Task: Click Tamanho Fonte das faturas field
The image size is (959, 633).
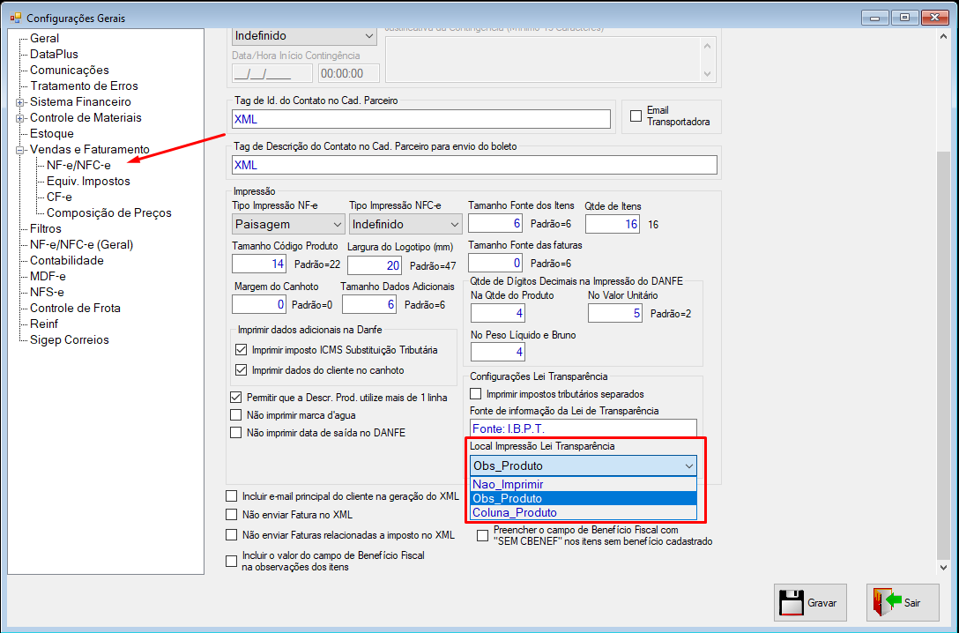Action: coord(495,263)
